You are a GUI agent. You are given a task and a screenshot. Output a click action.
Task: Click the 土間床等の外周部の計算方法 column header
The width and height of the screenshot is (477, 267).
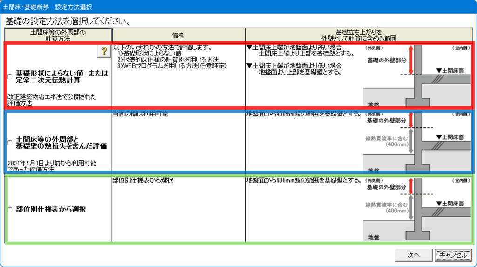[58, 35]
